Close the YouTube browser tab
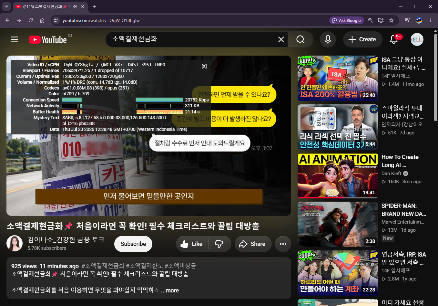The height and width of the screenshot is (306, 438). 83,6
